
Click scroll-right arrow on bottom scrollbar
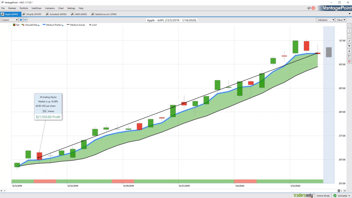(342, 191)
